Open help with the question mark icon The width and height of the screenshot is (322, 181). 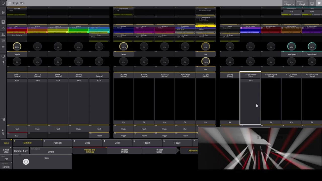(x=3, y=63)
